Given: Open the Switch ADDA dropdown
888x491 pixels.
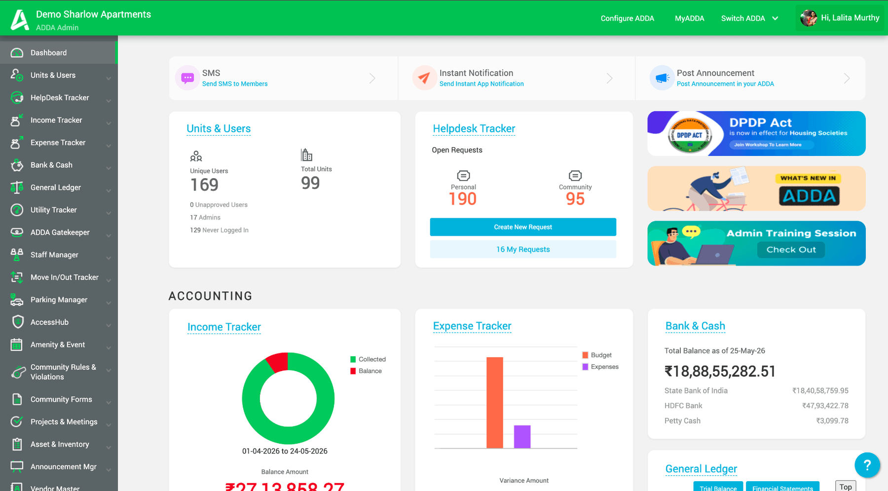Looking at the screenshot, I should [750, 18].
